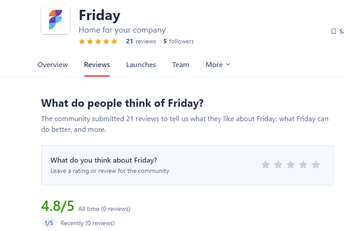The height and width of the screenshot is (231, 344).
Task: Click the Friday product title
Action: tap(99, 15)
